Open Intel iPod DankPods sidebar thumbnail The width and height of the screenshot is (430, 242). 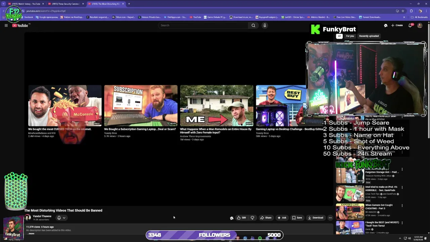point(350,193)
